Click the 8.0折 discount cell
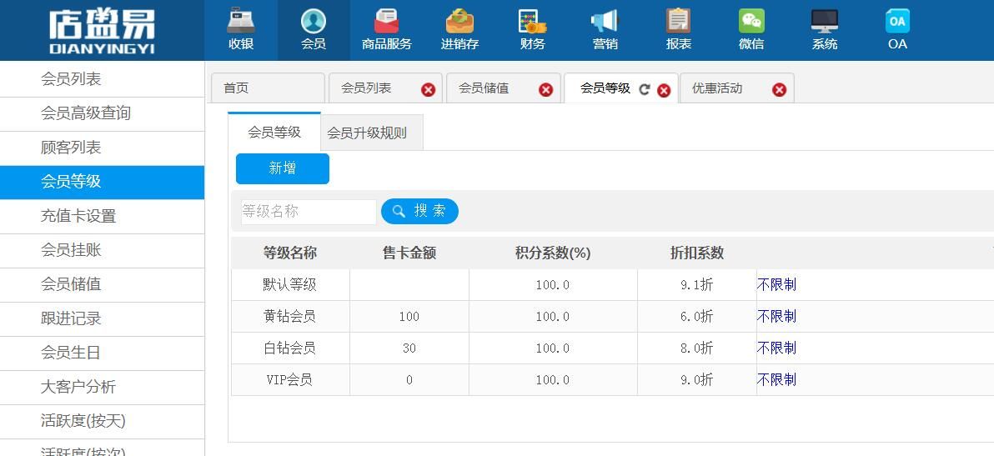The image size is (994, 456). [697, 348]
